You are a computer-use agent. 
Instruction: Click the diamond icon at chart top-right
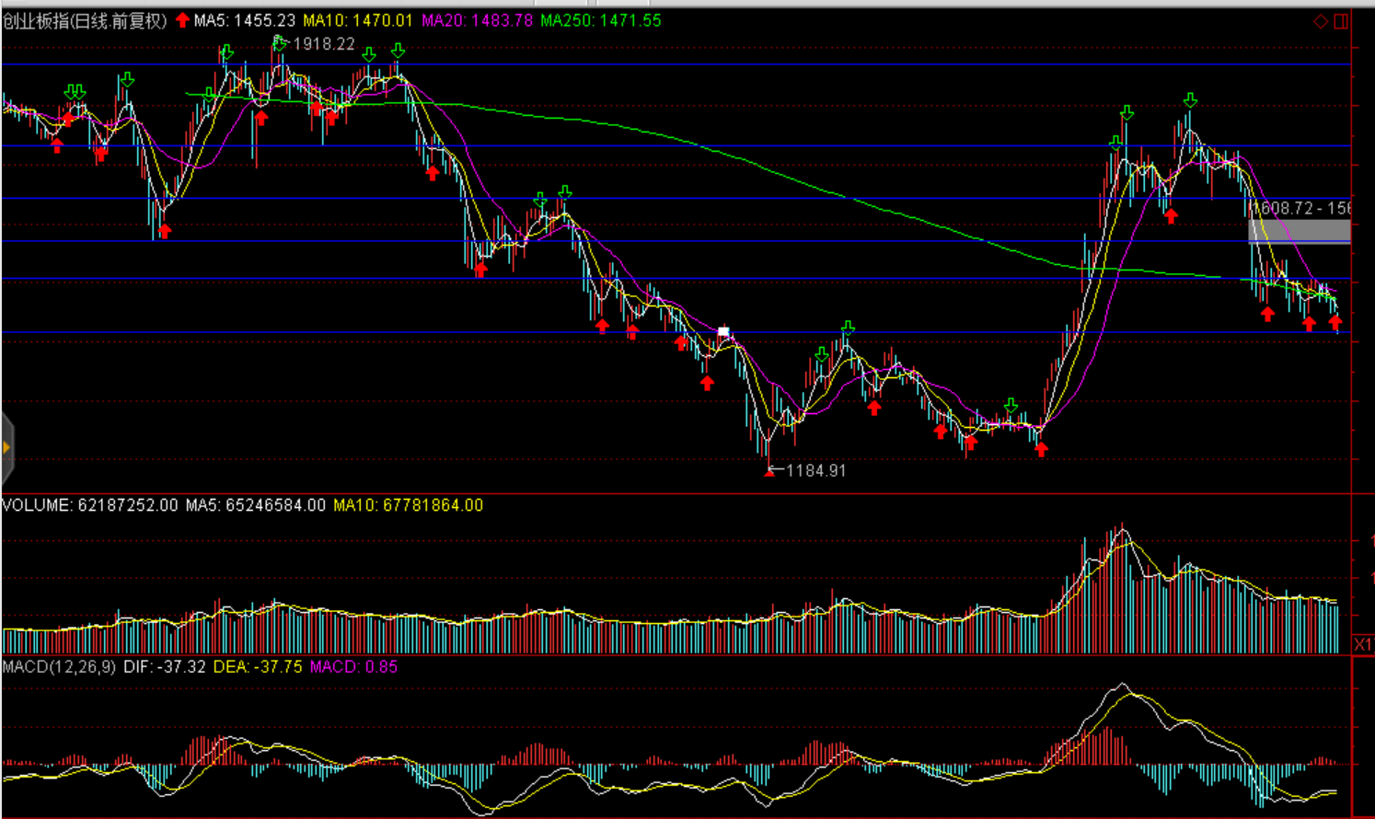[1321, 21]
